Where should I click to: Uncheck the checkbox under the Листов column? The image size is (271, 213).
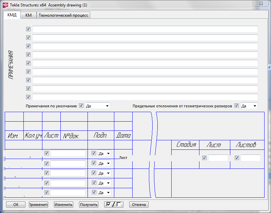pyautogui.click(x=237, y=158)
